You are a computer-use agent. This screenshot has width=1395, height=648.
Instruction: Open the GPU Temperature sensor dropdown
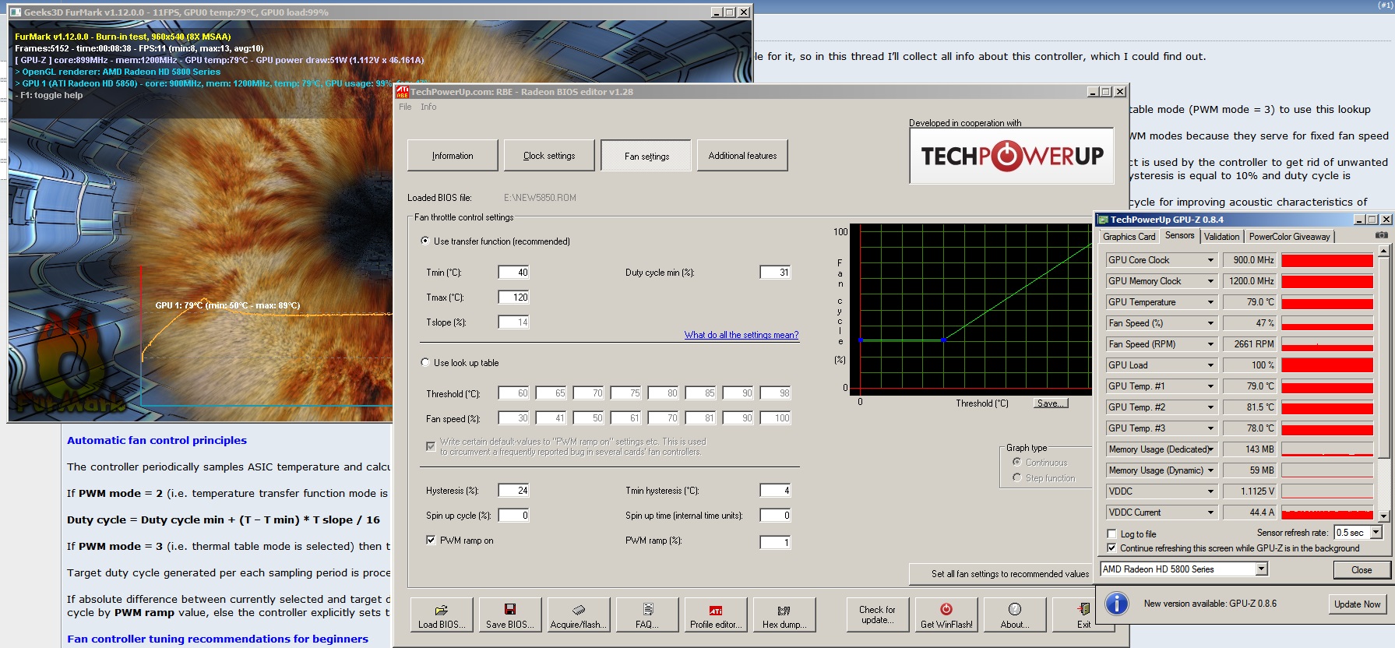click(x=1210, y=302)
